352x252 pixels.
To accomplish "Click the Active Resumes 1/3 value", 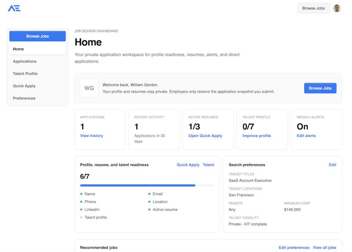I will 194,127.
